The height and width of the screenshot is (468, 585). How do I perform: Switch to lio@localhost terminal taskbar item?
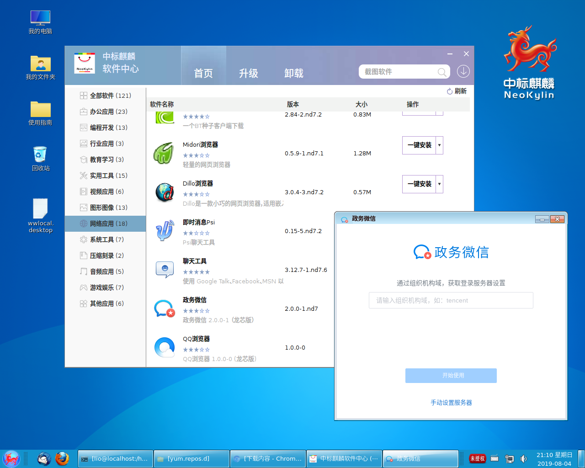click(x=115, y=458)
